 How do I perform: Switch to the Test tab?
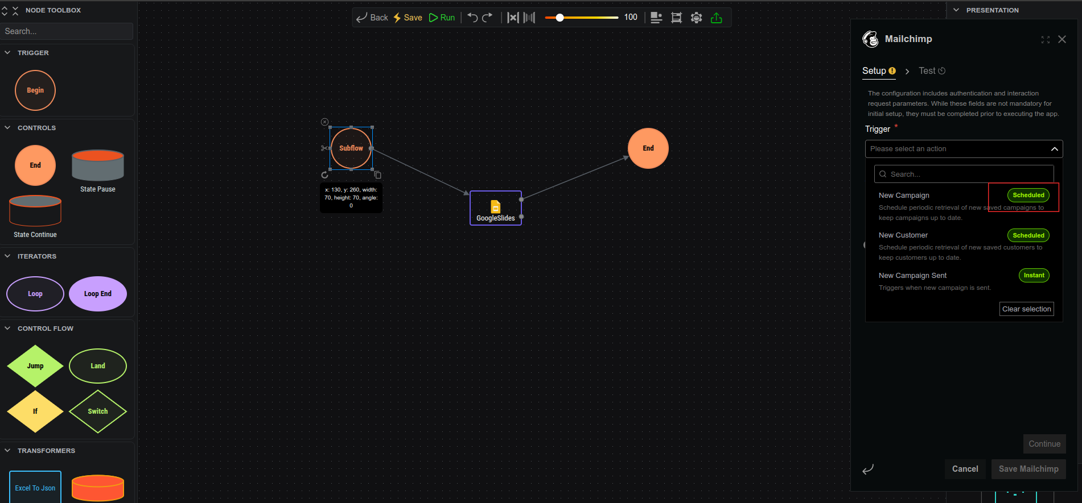tap(932, 71)
